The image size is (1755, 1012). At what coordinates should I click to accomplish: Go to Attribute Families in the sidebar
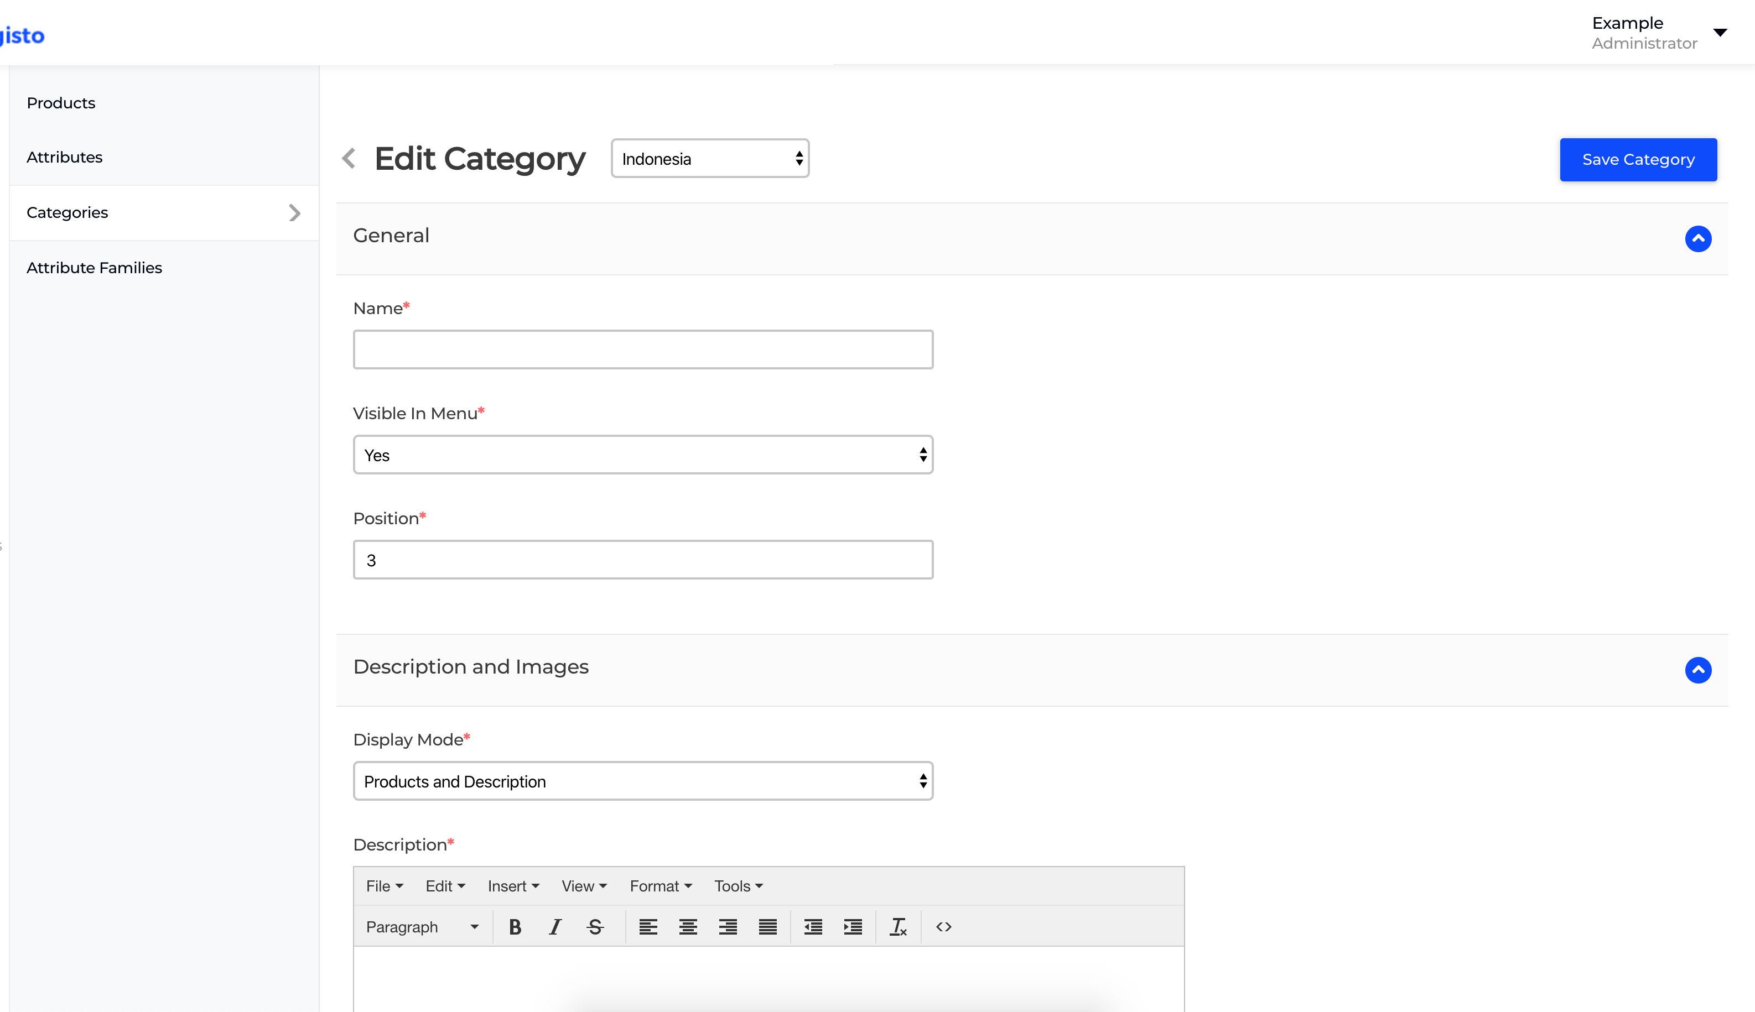pos(95,268)
